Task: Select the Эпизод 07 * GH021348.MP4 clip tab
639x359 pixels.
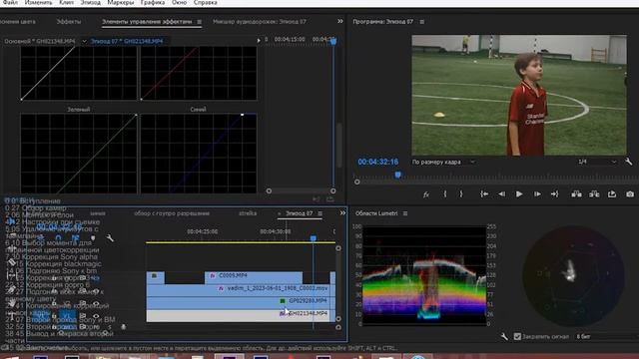Action: click(x=127, y=41)
